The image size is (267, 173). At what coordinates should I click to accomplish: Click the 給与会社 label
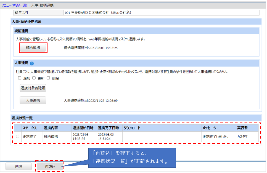click(22, 13)
